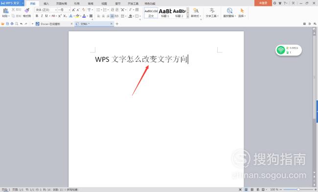Increase font size with the A+ icon
318x192 pixels.
tap(73, 10)
